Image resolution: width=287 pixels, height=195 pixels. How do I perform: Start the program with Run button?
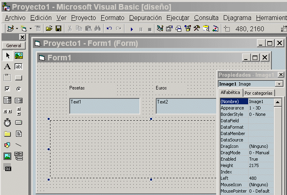(132, 29)
